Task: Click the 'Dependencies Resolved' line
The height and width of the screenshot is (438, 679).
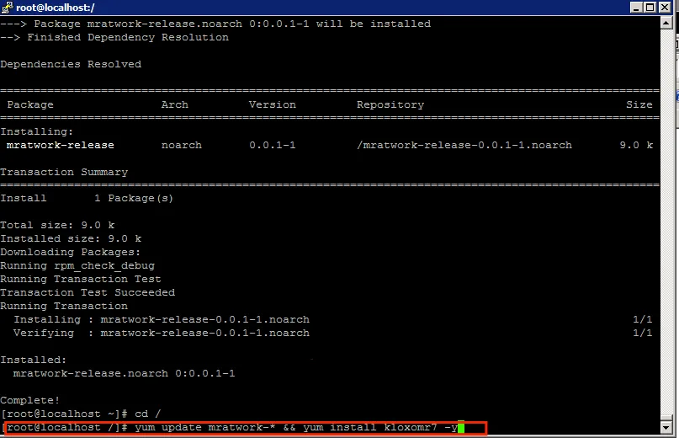Action: pyautogui.click(x=71, y=64)
